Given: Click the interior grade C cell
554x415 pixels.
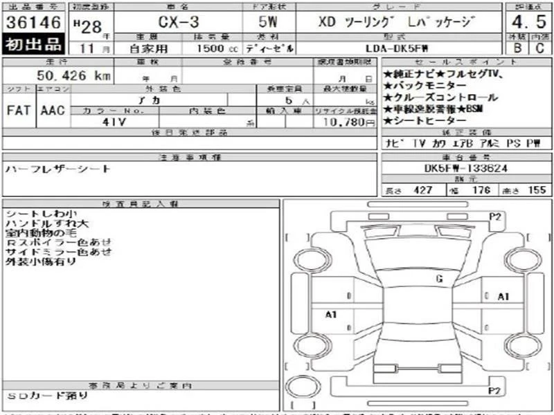Looking at the screenshot, I should [538, 48].
